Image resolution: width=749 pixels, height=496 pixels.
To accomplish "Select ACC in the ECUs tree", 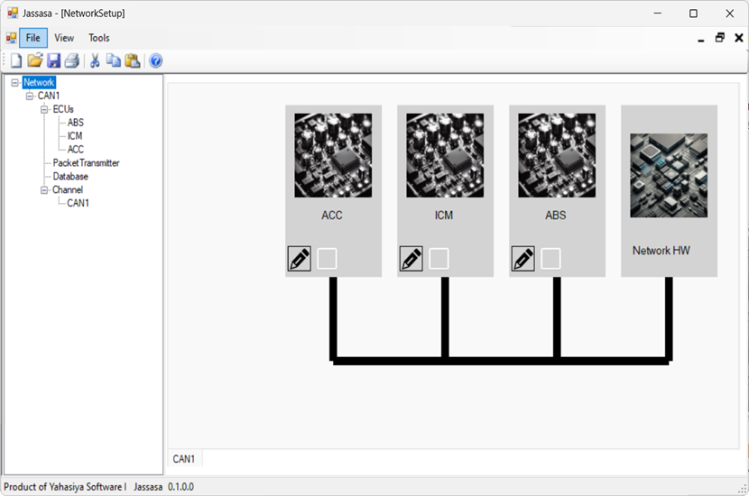I will click(76, 150).
